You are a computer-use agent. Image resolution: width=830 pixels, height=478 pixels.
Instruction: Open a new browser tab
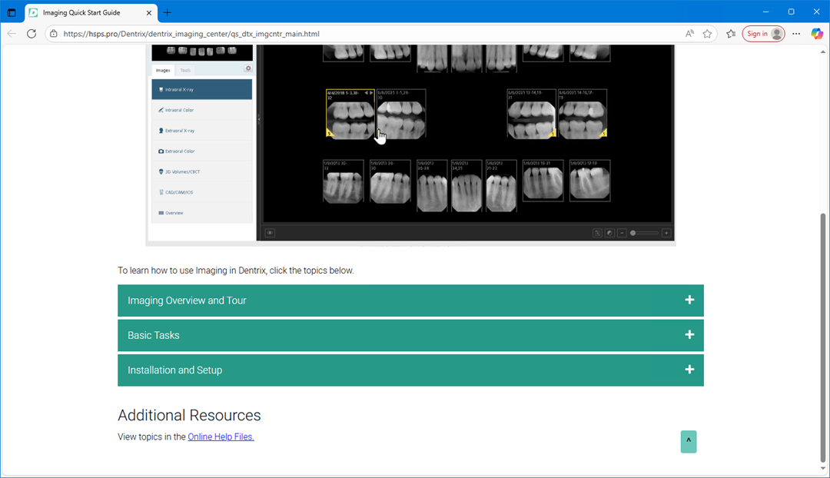pos(168,13)
